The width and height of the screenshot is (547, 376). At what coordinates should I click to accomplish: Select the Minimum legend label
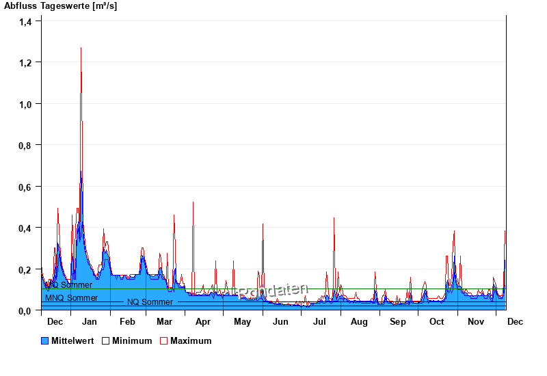click(x=132, y=340)
